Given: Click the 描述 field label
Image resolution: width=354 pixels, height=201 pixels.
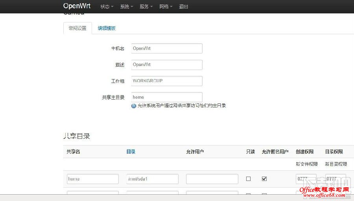Looking at the screenshot, I should click(120, 65).
